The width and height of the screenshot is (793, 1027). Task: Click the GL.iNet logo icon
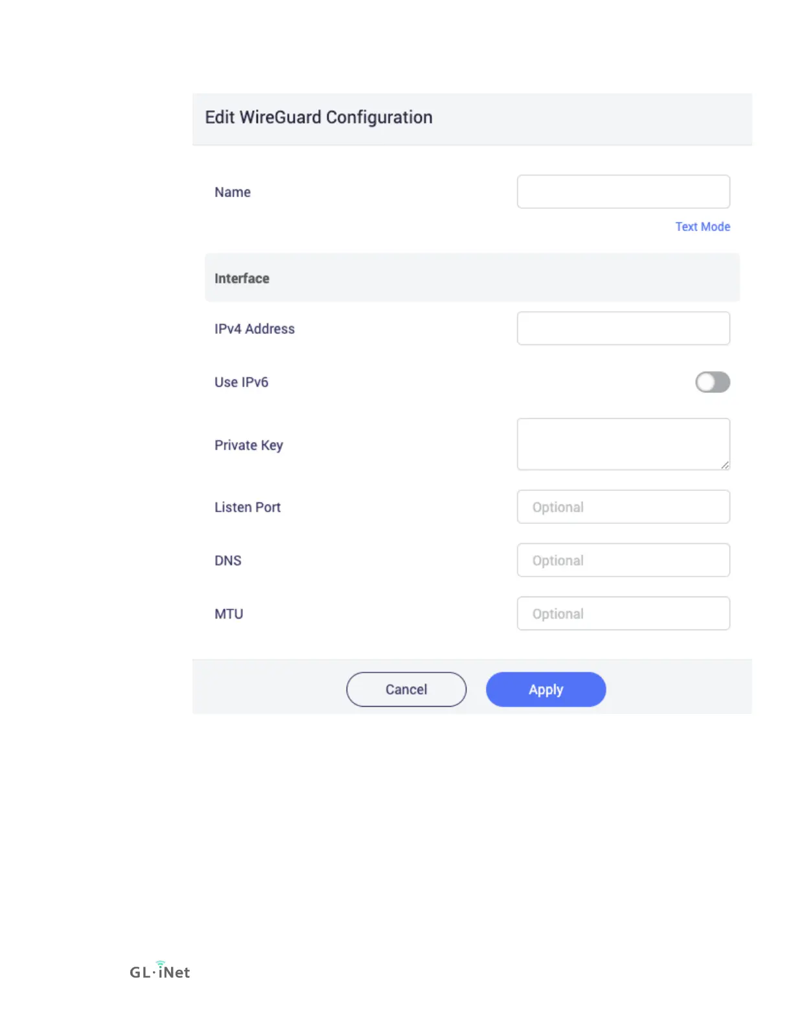[159, 971]
